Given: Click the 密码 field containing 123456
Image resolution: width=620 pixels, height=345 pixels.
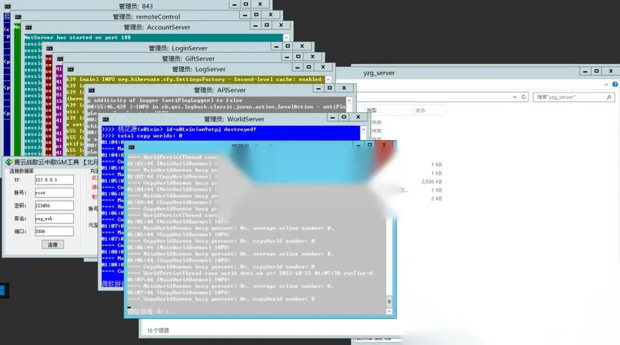Looking at the screenshot, I should pyautogui.click(x=54, y=206).
